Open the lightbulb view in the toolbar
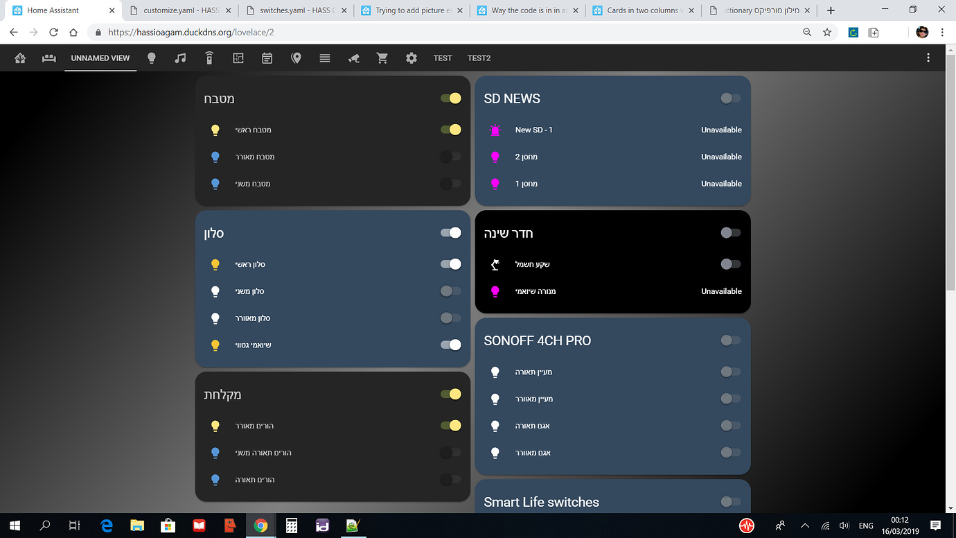 151,58
